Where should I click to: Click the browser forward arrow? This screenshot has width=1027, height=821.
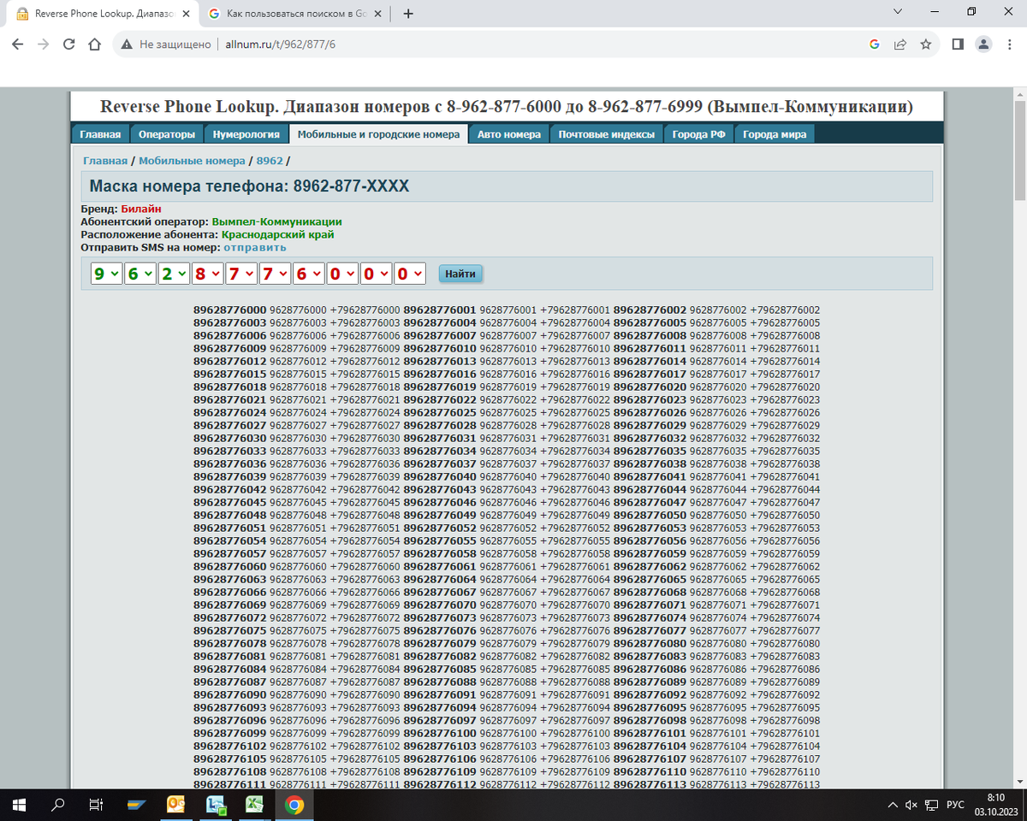pos(44,44)
